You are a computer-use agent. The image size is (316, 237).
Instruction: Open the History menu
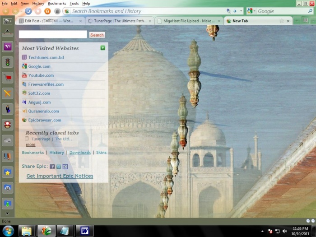click(38, 4)
